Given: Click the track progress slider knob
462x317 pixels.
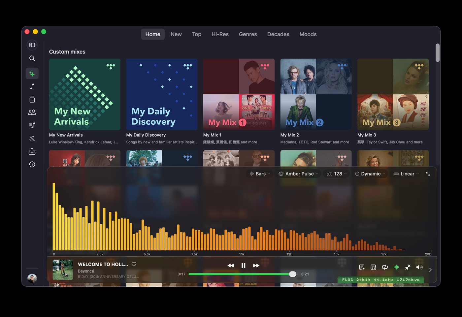Looking at the screenshot, I should tap(293, 274).
